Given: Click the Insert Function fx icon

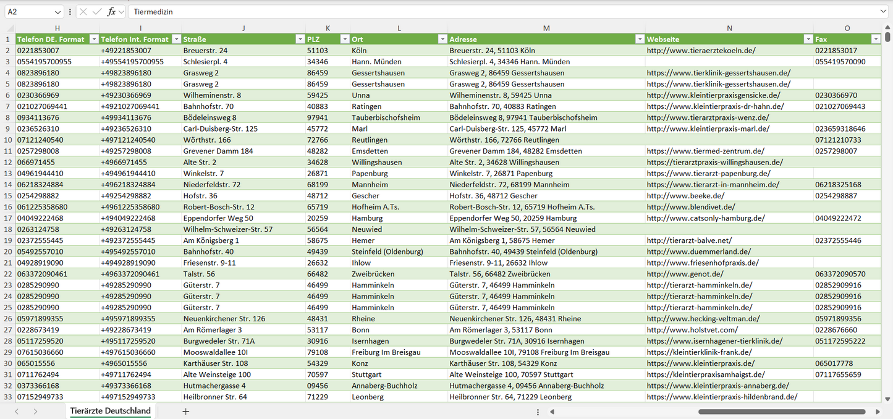Looking at the screenshot, I should [x=112, y=12].
